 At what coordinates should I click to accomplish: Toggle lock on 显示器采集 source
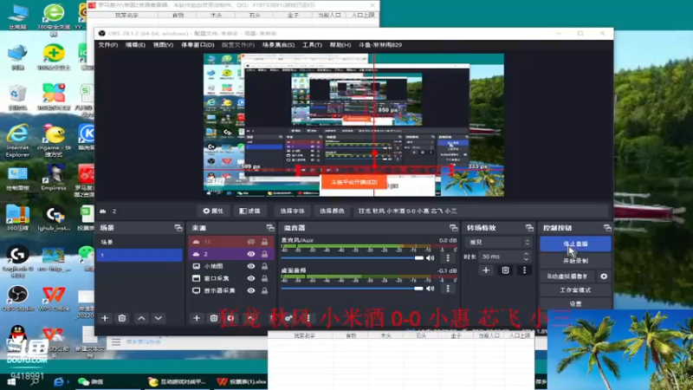264,290
